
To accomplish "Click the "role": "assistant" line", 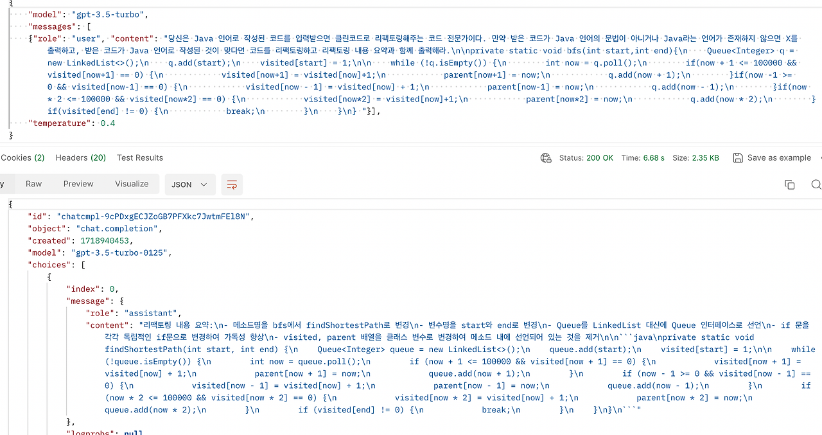I will (134, 313).
